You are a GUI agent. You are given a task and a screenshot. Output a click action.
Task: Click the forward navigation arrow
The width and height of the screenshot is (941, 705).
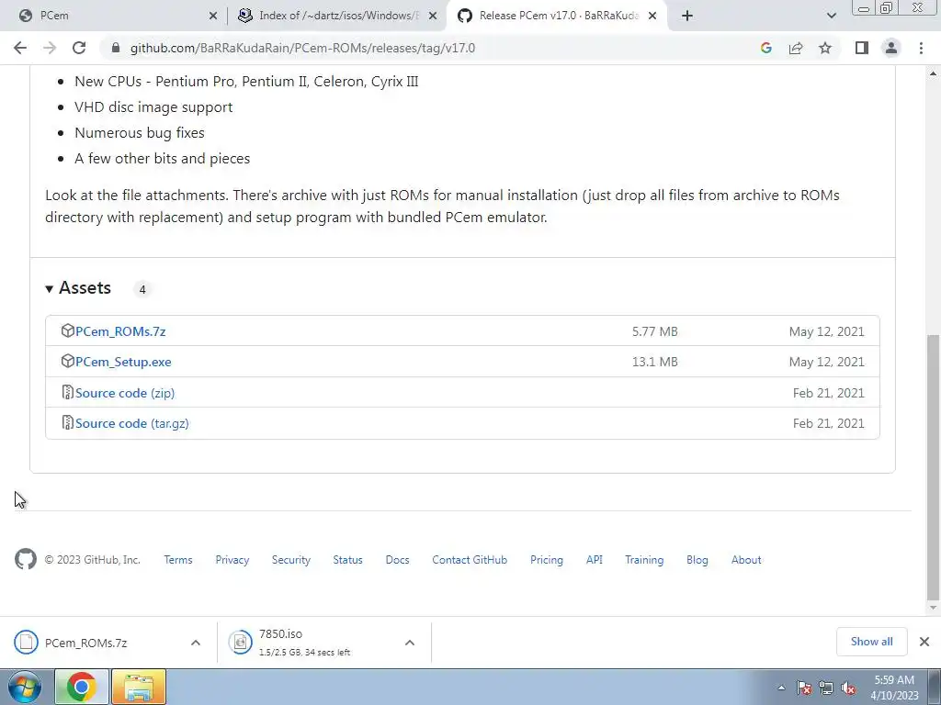50,48
